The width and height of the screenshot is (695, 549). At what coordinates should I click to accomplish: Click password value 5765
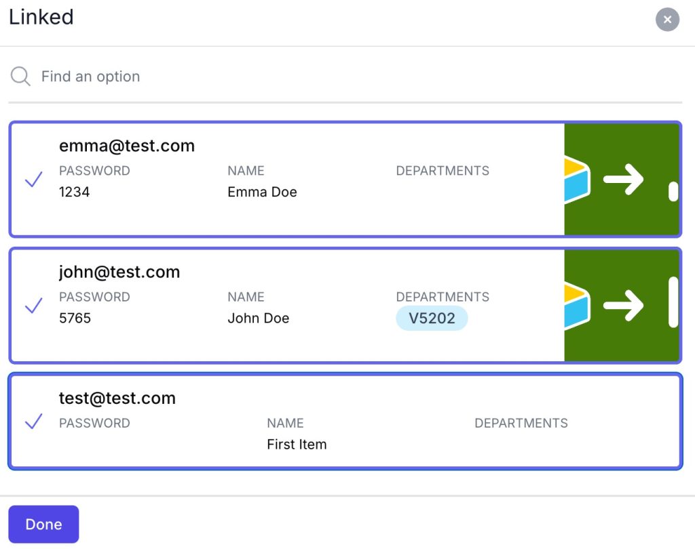tap(75, 318)
